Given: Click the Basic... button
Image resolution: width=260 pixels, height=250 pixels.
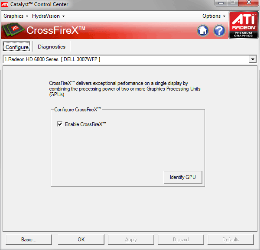Looking at the screenshot, I should [x=29, y=240].
